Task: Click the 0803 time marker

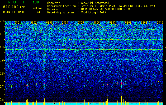Action: pos(49,23)
